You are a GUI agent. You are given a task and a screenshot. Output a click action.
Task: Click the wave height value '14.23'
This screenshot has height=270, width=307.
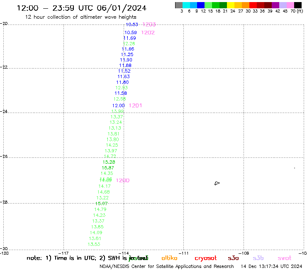(x=99, y=215)
